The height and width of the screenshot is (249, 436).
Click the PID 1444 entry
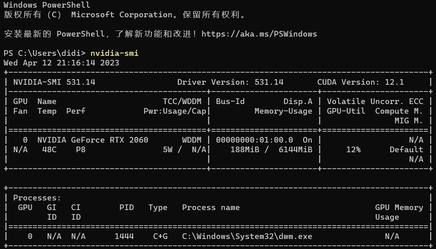(x=124, y=236)
